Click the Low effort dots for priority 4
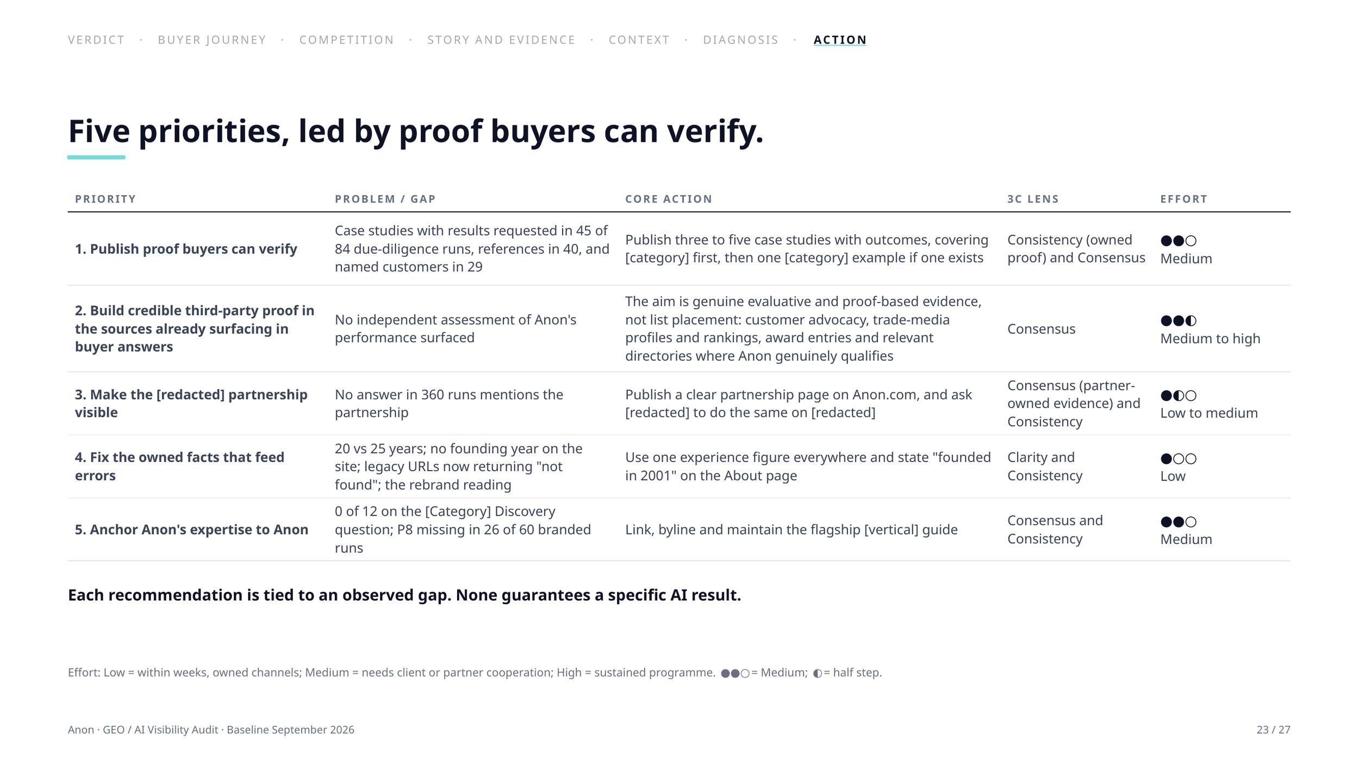Viewport: 1359px width, 764px height. click(1178, 459)
